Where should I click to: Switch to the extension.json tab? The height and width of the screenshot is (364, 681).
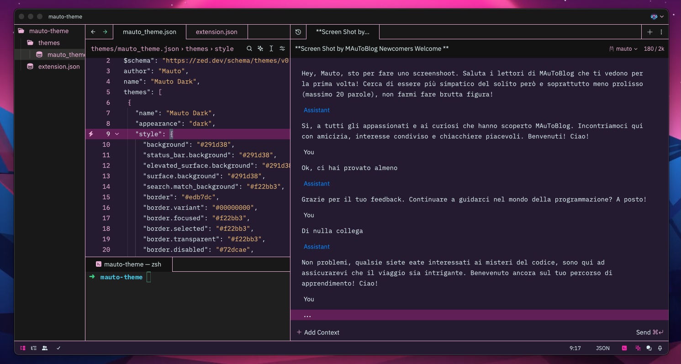pyautogui.click(x=216, y=32)
